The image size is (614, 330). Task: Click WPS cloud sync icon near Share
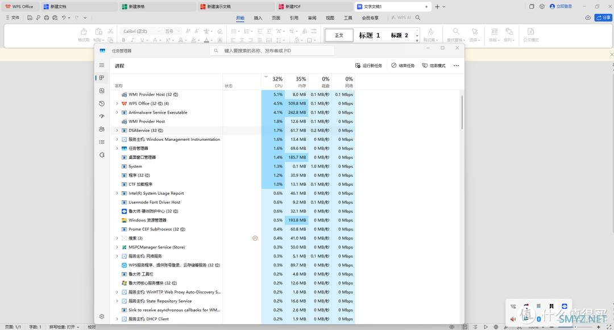(588, 18)
